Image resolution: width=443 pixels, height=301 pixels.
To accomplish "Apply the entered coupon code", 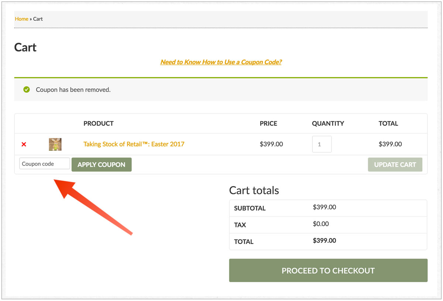I will [102, 165].
